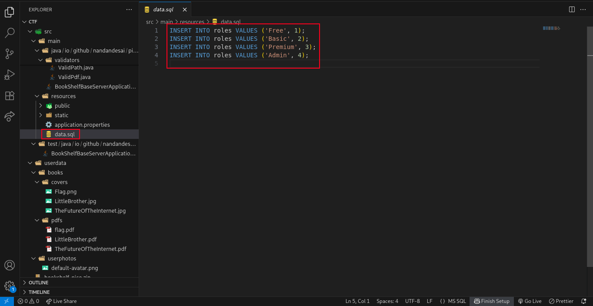Screen dimensions: 593x306
Task: Click Go Live in the status bar
Action: coord(530,301)
